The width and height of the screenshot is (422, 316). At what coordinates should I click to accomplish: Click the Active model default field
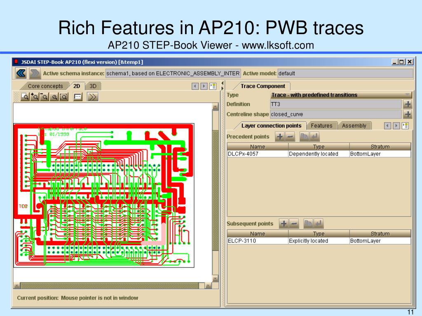point(345,73)
